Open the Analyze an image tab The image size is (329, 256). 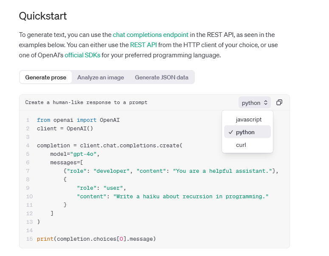[101, 77]
